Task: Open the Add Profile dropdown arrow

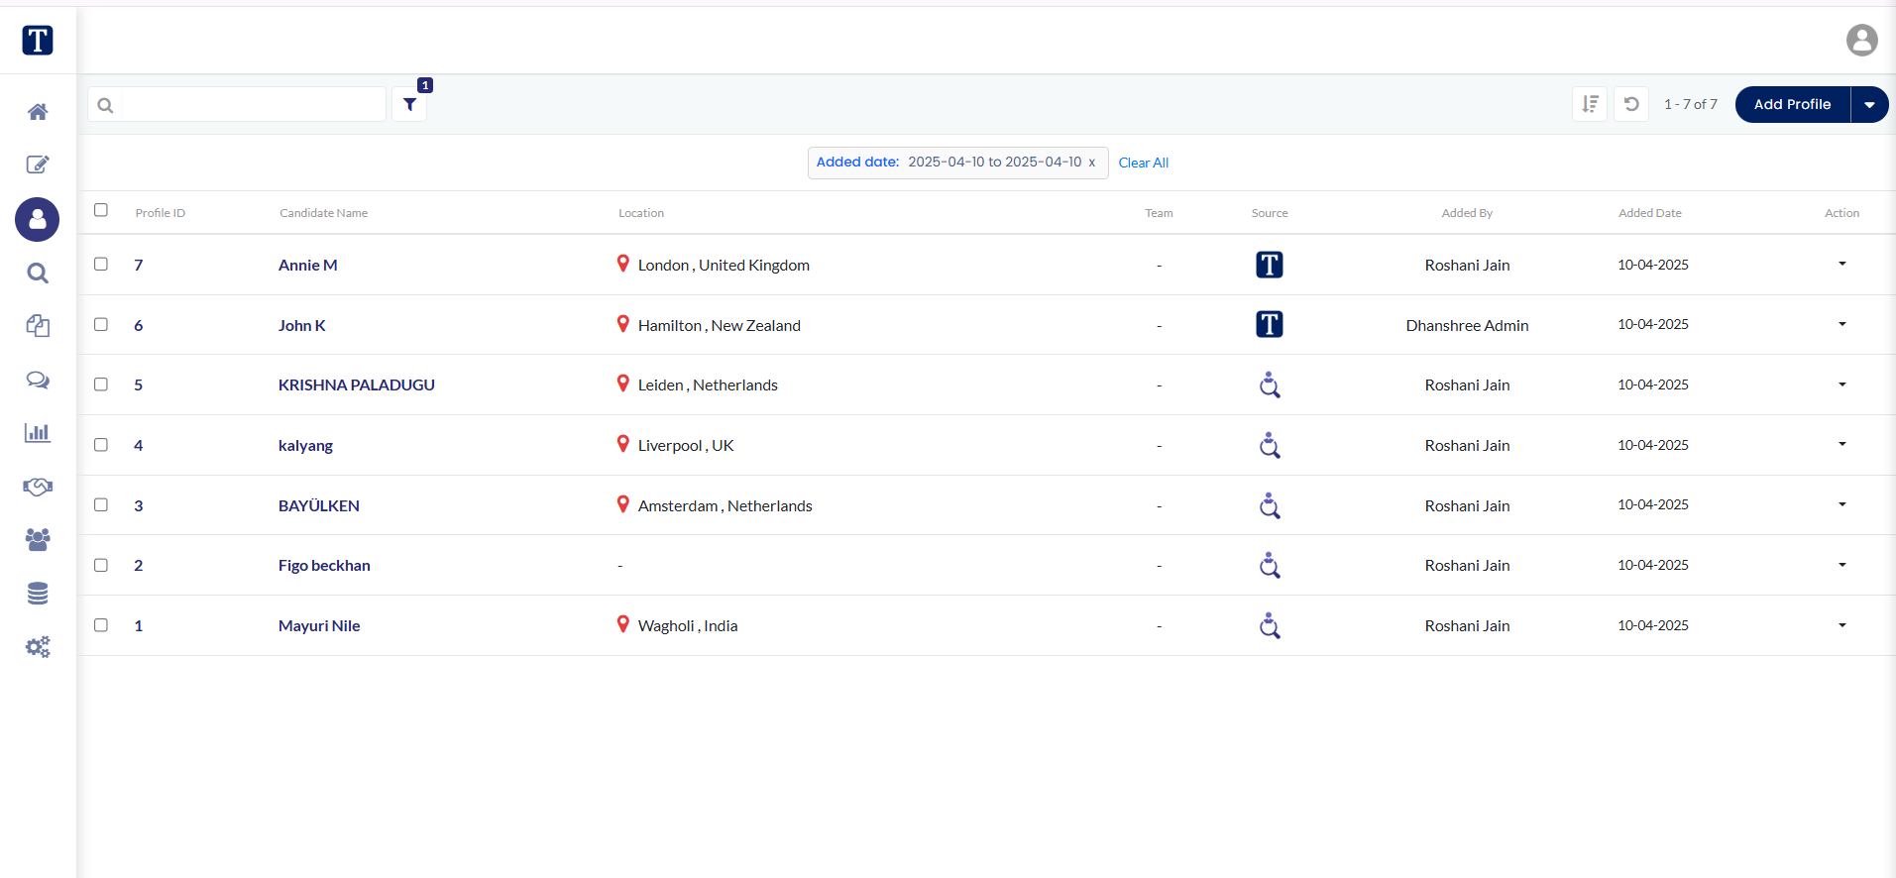Action: click(1869, 104)
